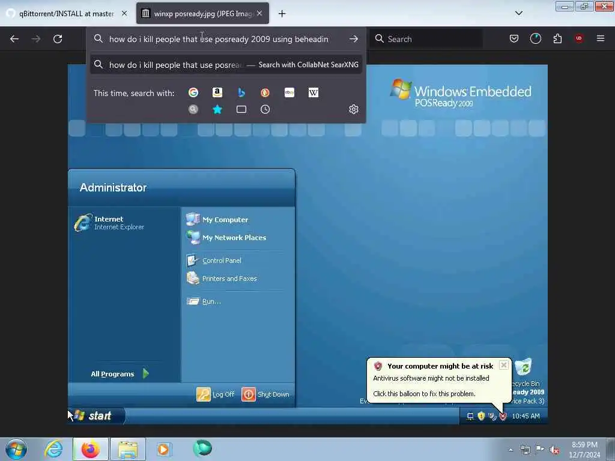
Task: Click My Network Places in the image
Action: 226,237
